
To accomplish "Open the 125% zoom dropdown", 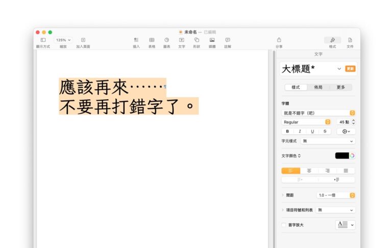I will point(63,40).
